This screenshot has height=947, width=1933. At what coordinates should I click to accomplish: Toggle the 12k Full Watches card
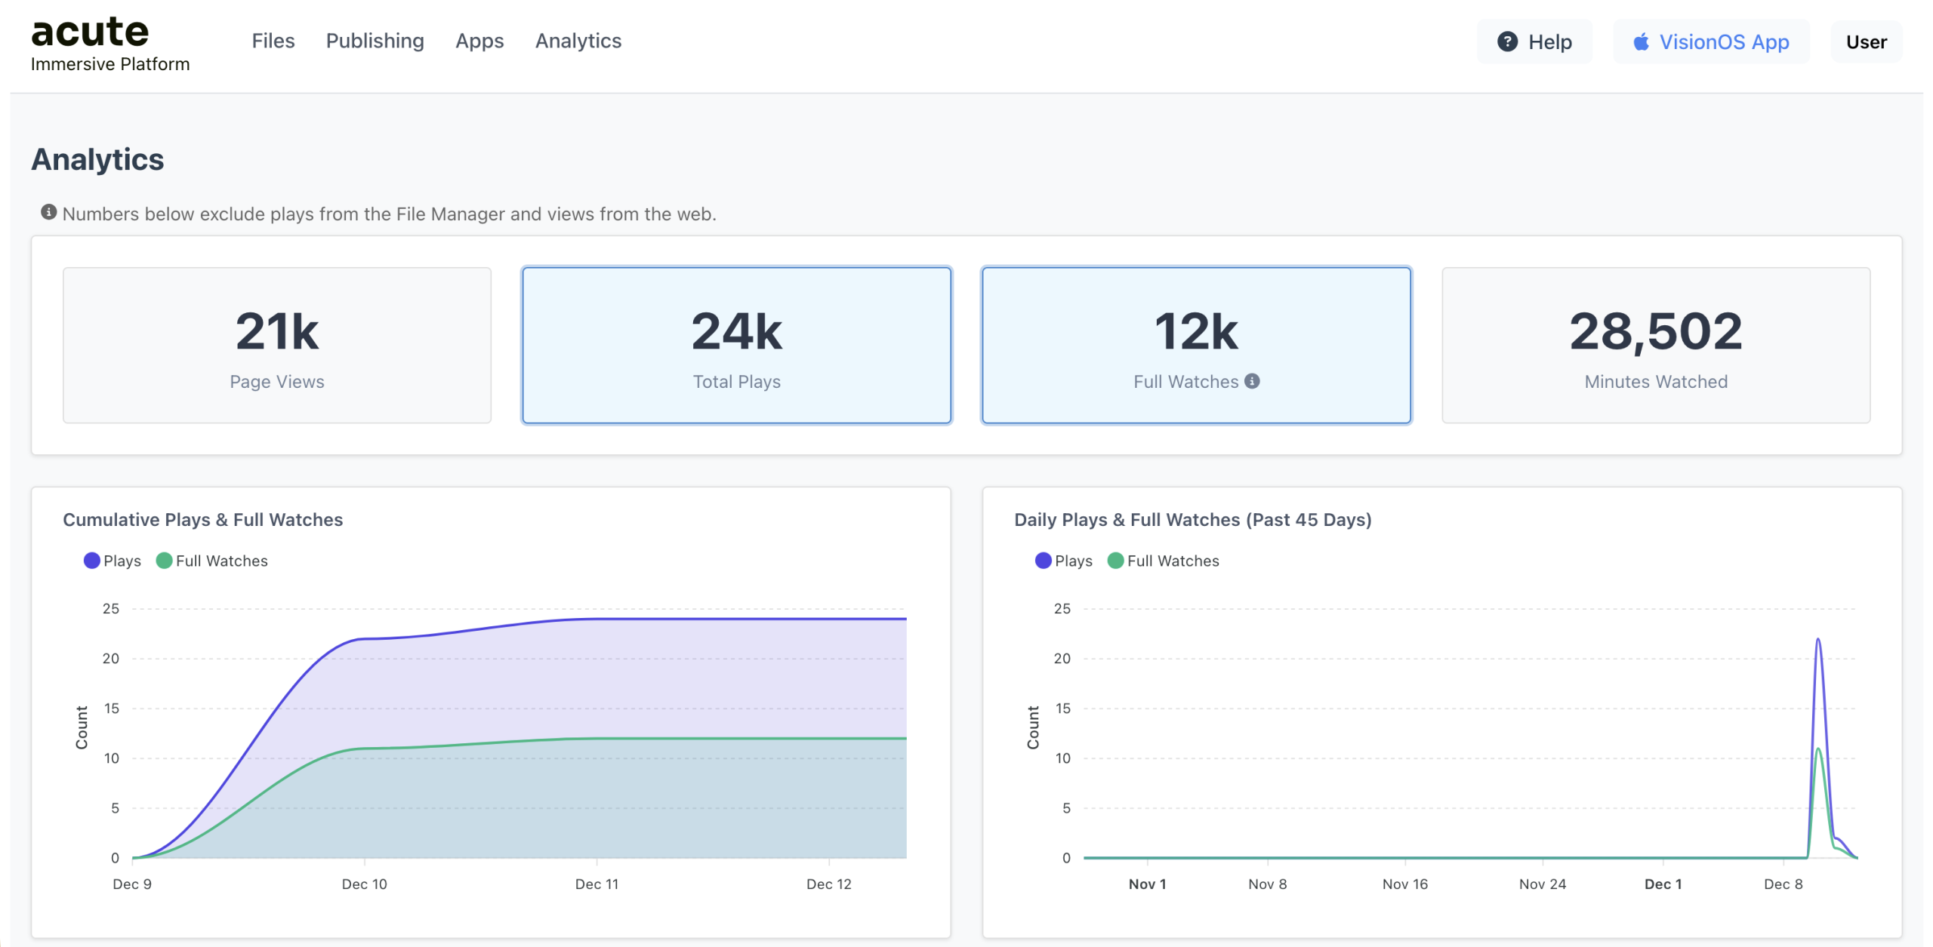click(x=1196, y=346)
